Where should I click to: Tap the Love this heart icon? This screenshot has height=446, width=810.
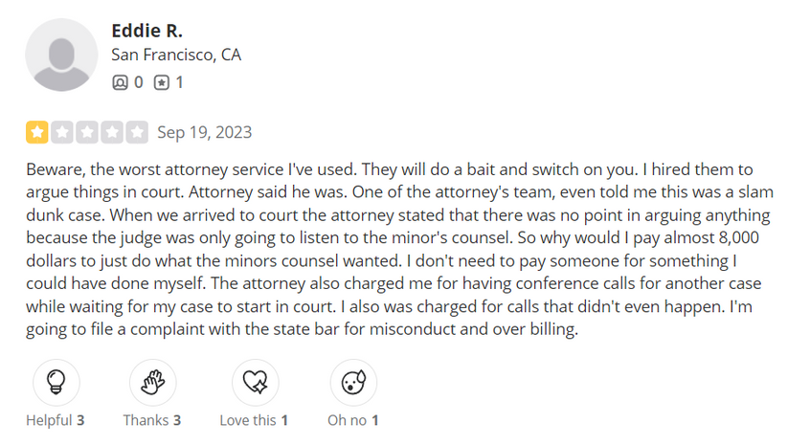256,383
